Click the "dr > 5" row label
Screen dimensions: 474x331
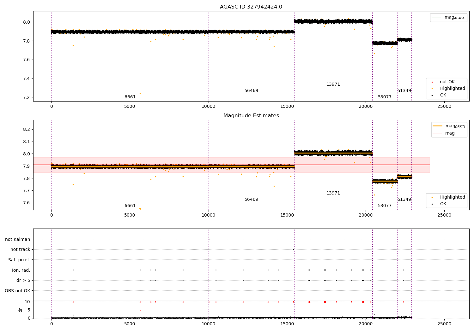(23, 280)
